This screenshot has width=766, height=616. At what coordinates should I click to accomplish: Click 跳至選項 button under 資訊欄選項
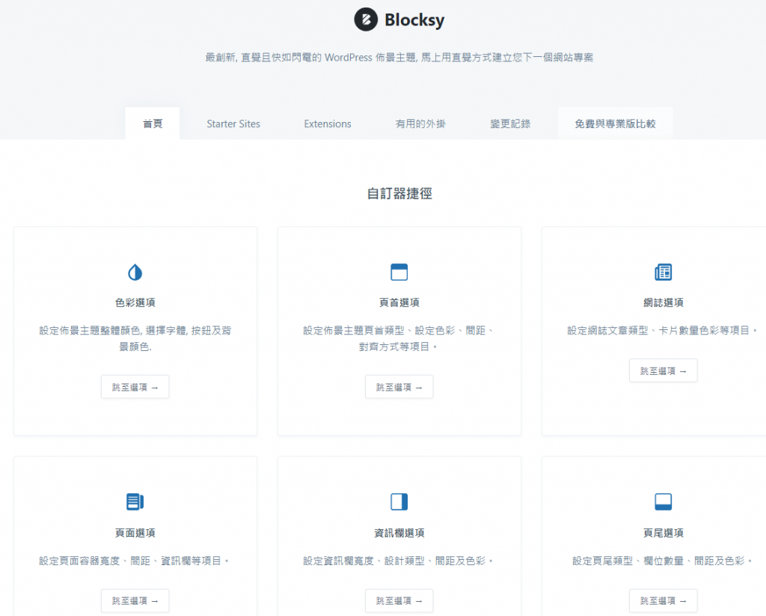tap(399, 601)
